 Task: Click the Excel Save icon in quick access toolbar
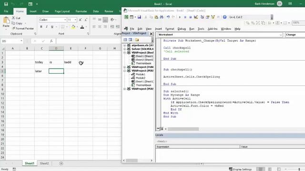tap(6, 4)
